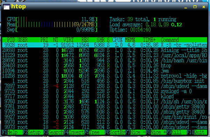Close the htop window

pyautogui.click(x=204, y=7)
